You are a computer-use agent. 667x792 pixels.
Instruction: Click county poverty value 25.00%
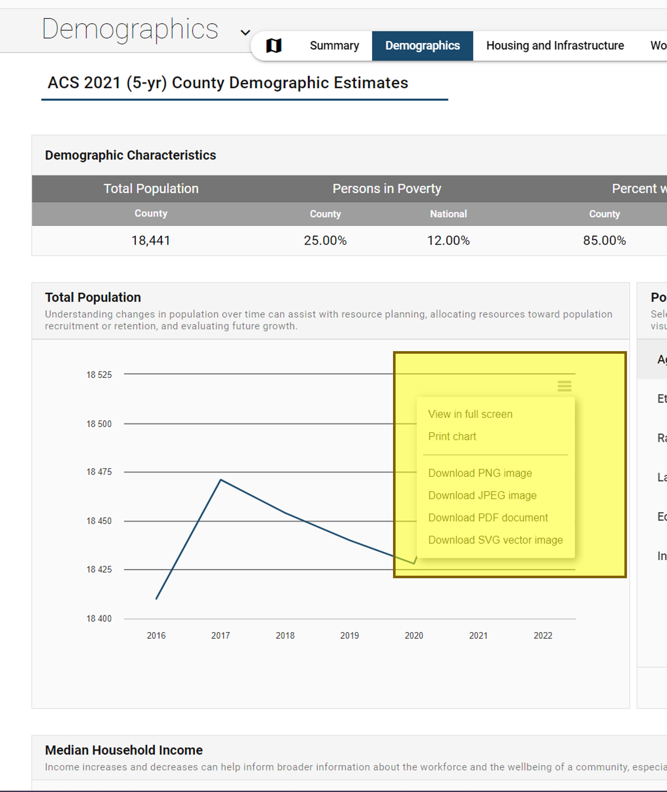pos(325,240)
